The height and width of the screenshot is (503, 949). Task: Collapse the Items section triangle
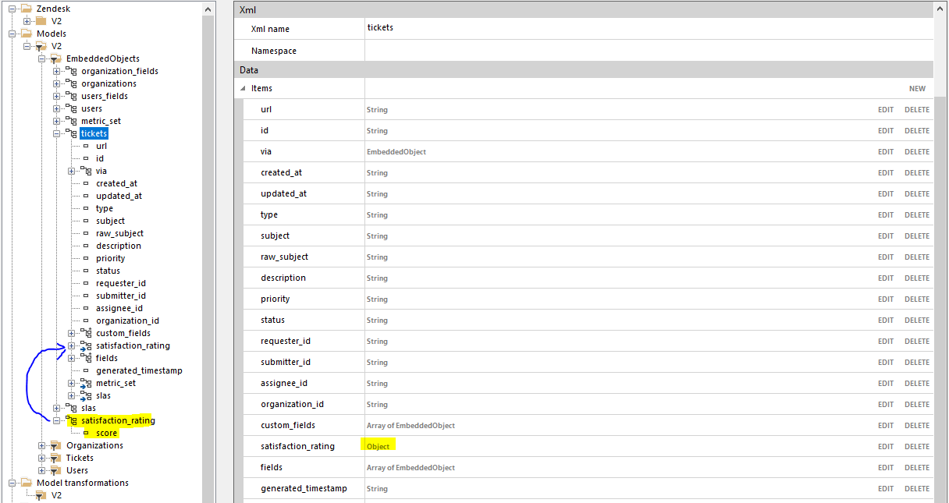tap(243, 89)
